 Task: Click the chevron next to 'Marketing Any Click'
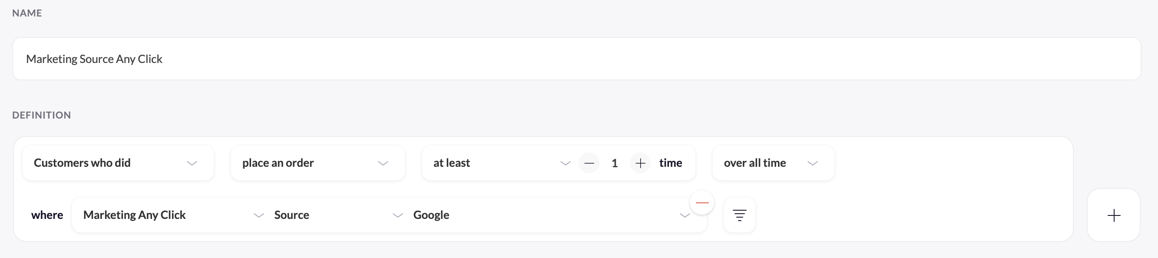(258, 215)
